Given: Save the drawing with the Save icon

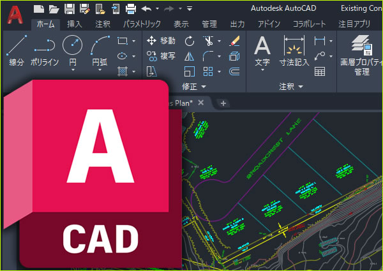Looking at the screenshot, I should (70, 9).
